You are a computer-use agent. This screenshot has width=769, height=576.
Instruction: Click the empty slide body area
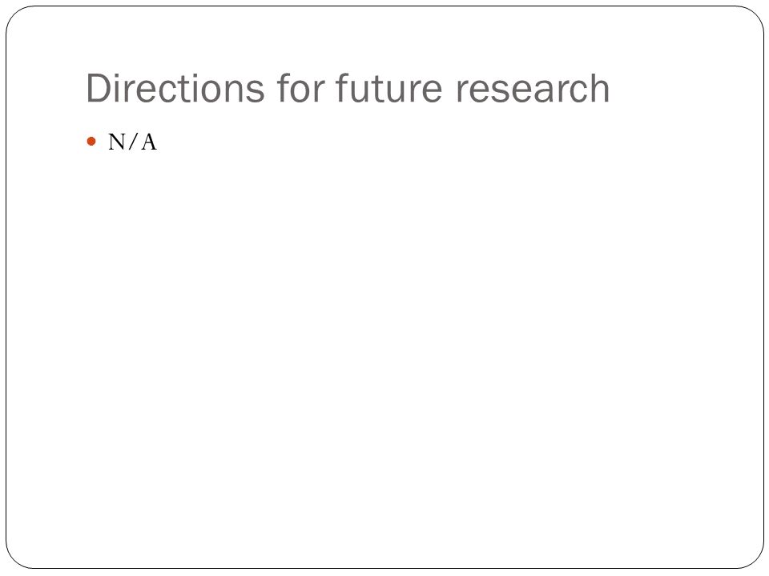(384, 343)
